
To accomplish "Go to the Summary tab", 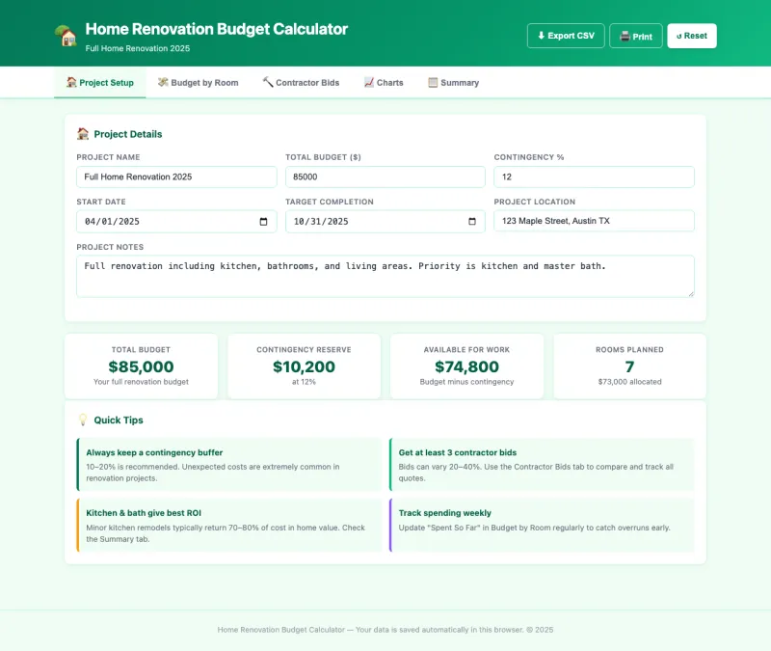I will click(453, 83).
